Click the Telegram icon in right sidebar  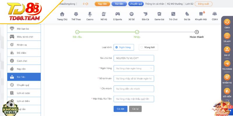(x=227, y=64)
